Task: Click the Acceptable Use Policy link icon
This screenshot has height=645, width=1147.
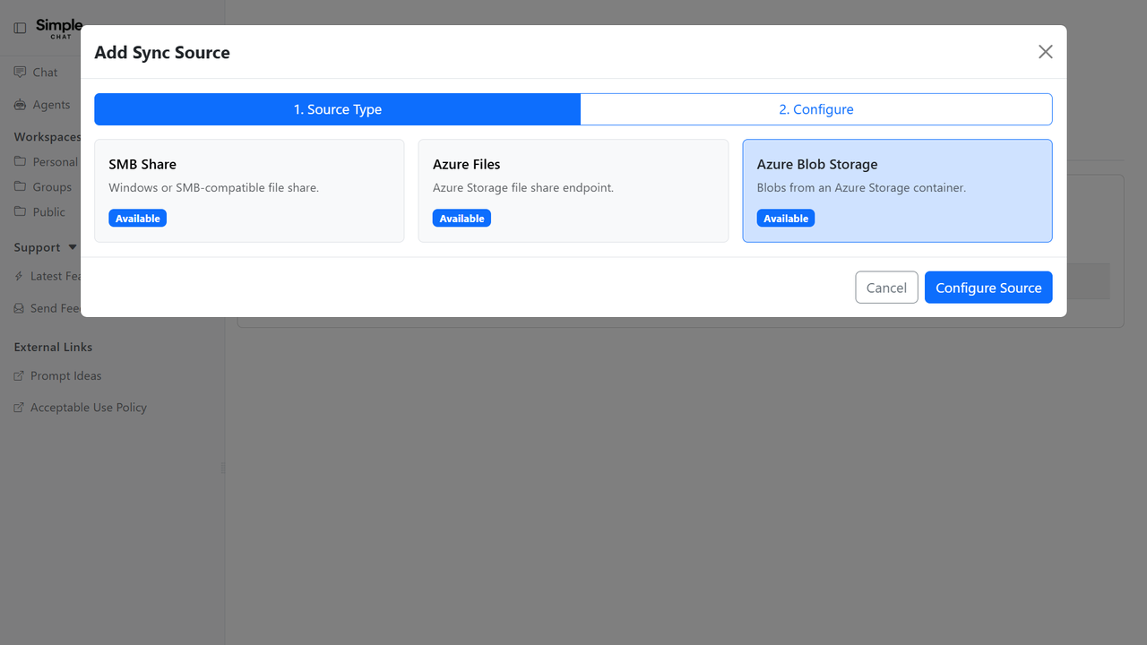Action: pos(20,408)
